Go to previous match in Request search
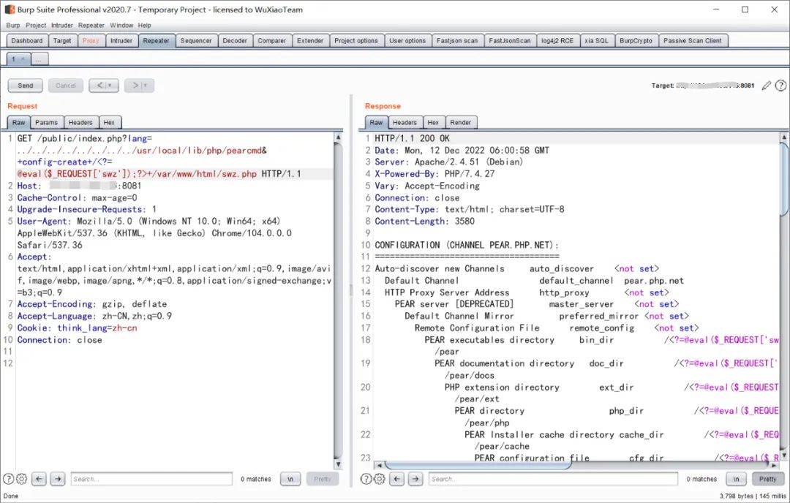The image size is (790, 503). click(39, 479)
